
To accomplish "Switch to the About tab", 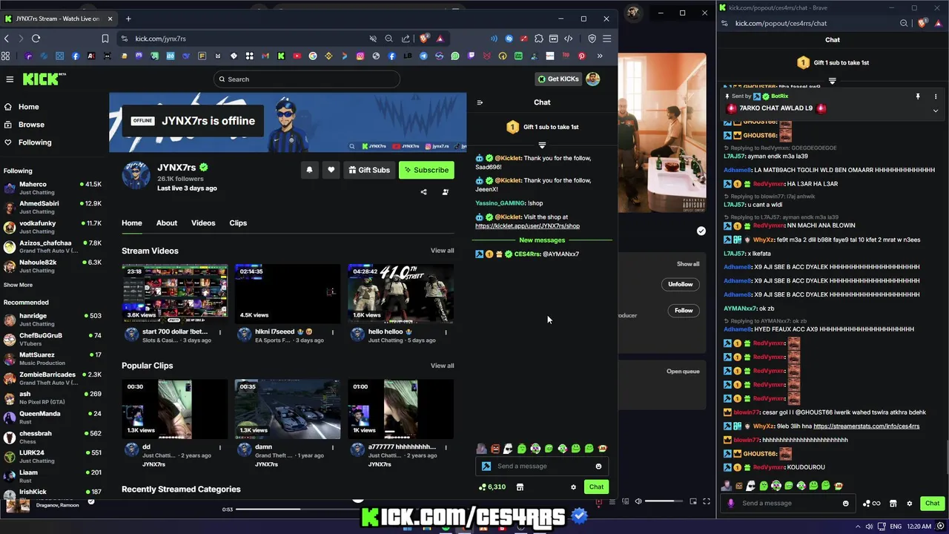I will [167, 223].
